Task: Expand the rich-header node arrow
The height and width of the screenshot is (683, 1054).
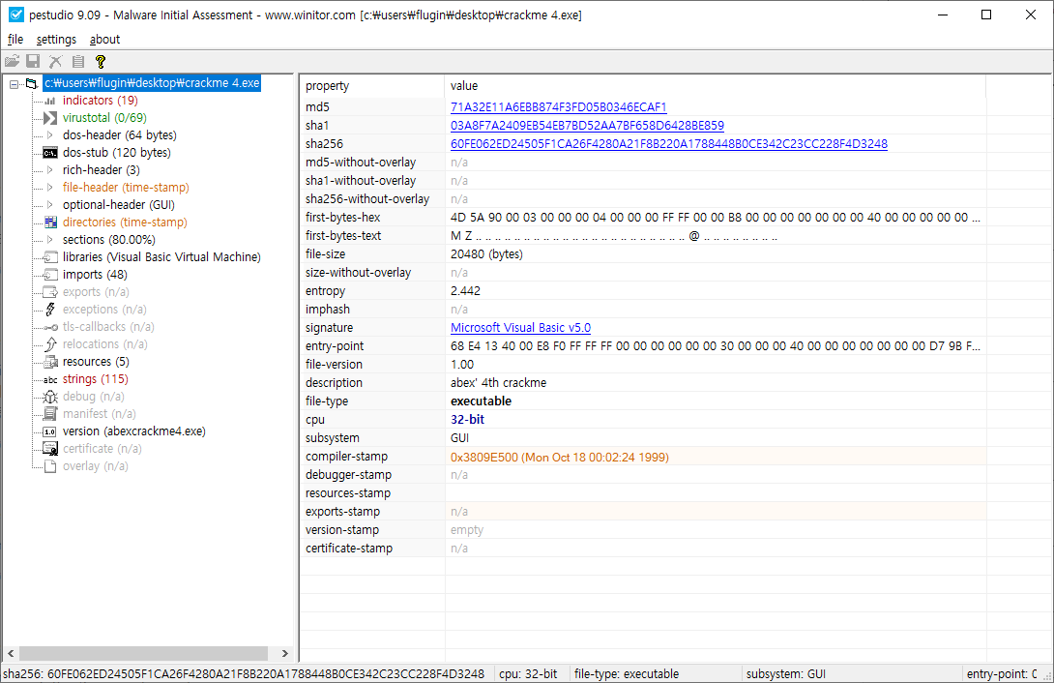Action: [x=49, y=170]
